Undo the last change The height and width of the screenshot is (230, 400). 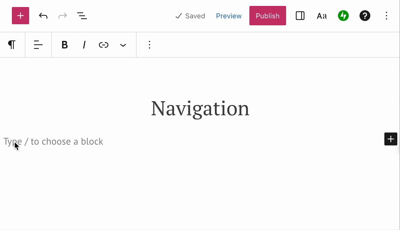(43, 16)
